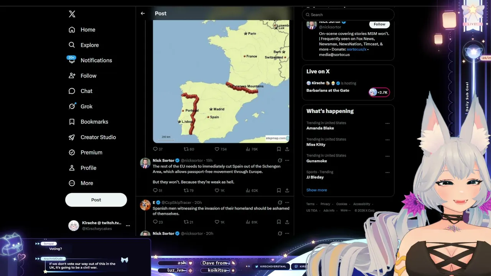Repost the map post with 80 reposts
491x276 pixels.
pos(189,149)
